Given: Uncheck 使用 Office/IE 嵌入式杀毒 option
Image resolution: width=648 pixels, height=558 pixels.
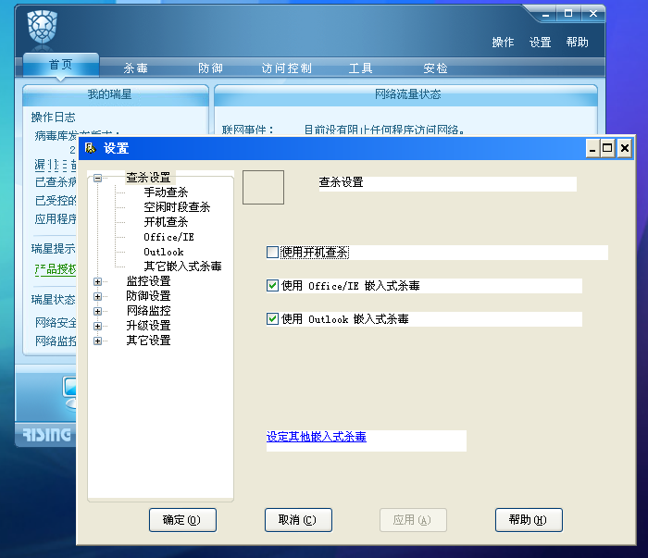Looking at the screenshot, I should 272,285.
